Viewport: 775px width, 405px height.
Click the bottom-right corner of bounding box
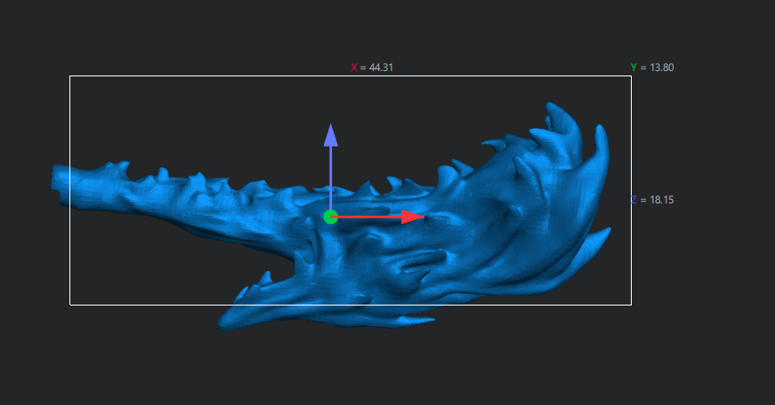click(631, 305)
